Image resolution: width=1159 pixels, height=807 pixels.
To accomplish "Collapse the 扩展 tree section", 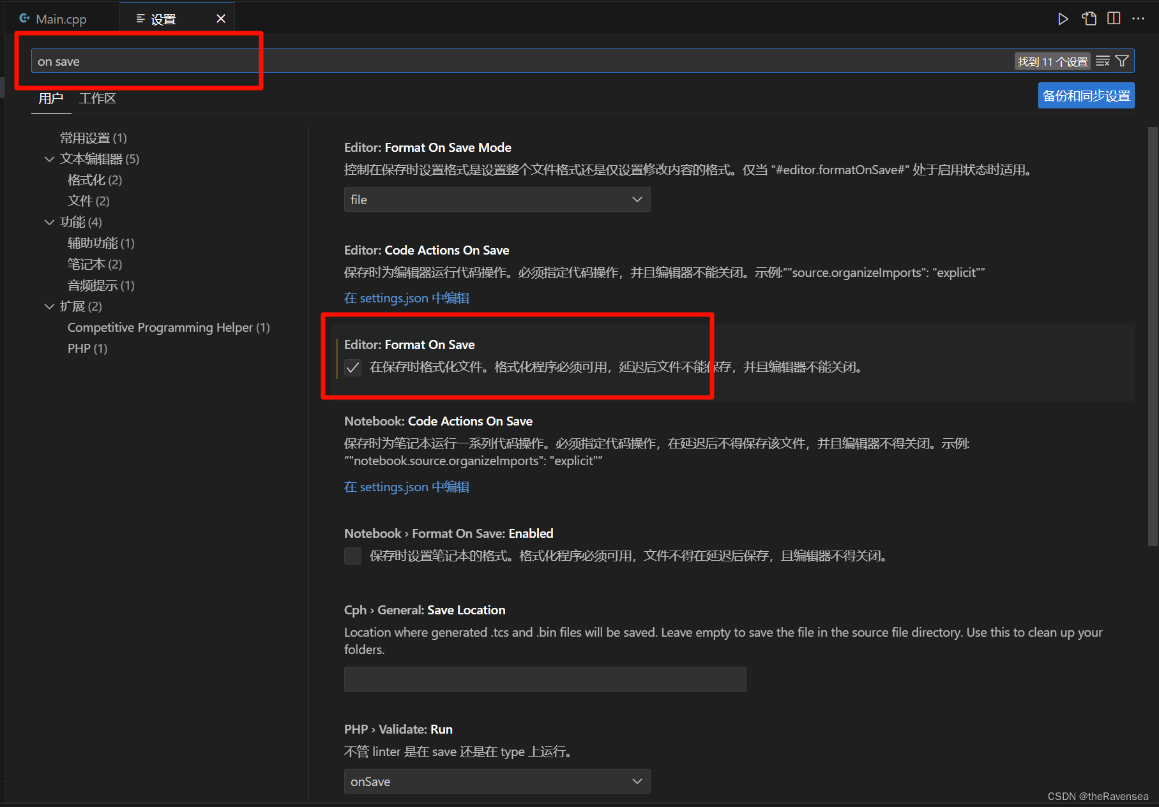I will pyautogui.click(x=49, y=306).
